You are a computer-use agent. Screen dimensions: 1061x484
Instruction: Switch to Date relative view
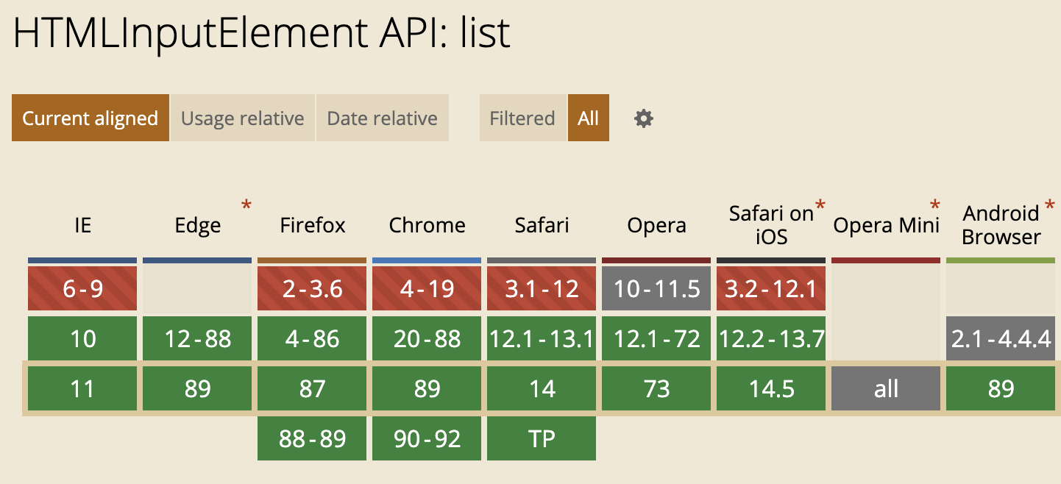[x=383, y=118]
